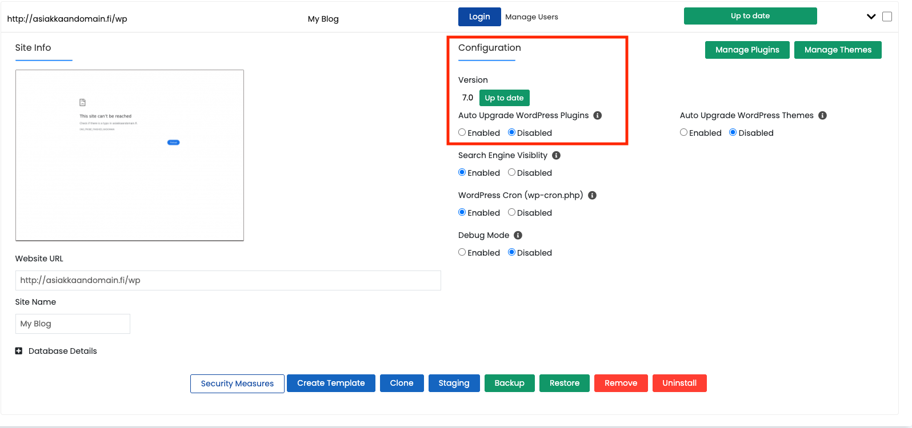
Task: Click info icon next to WordPress Cron
Action: pos(593,195)
